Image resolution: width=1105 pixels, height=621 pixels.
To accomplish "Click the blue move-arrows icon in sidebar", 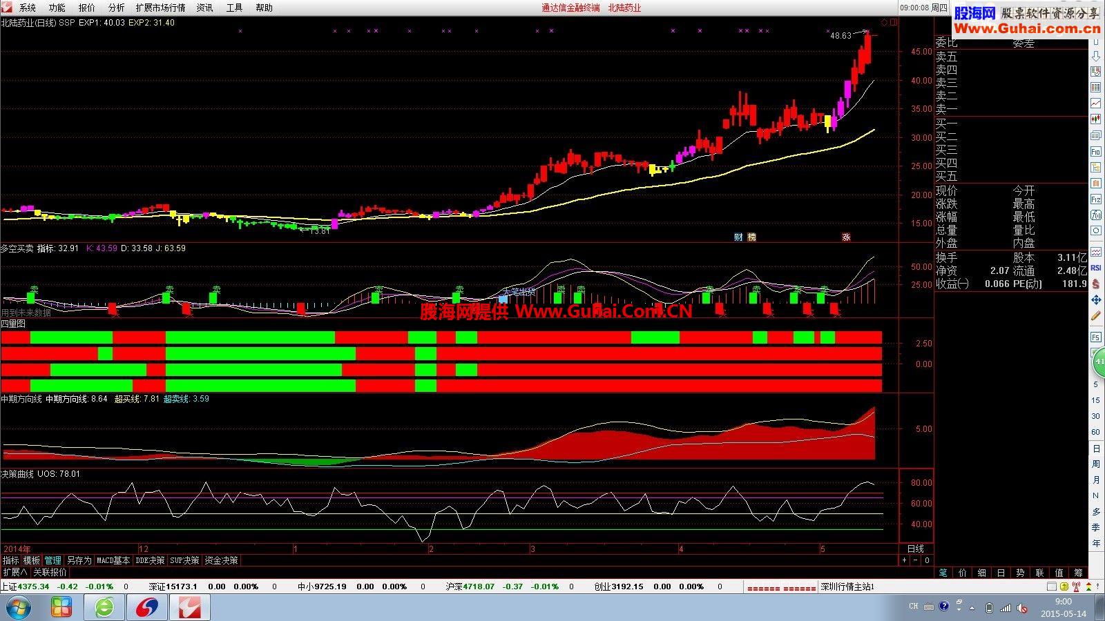I will [x=1096, y=300].
